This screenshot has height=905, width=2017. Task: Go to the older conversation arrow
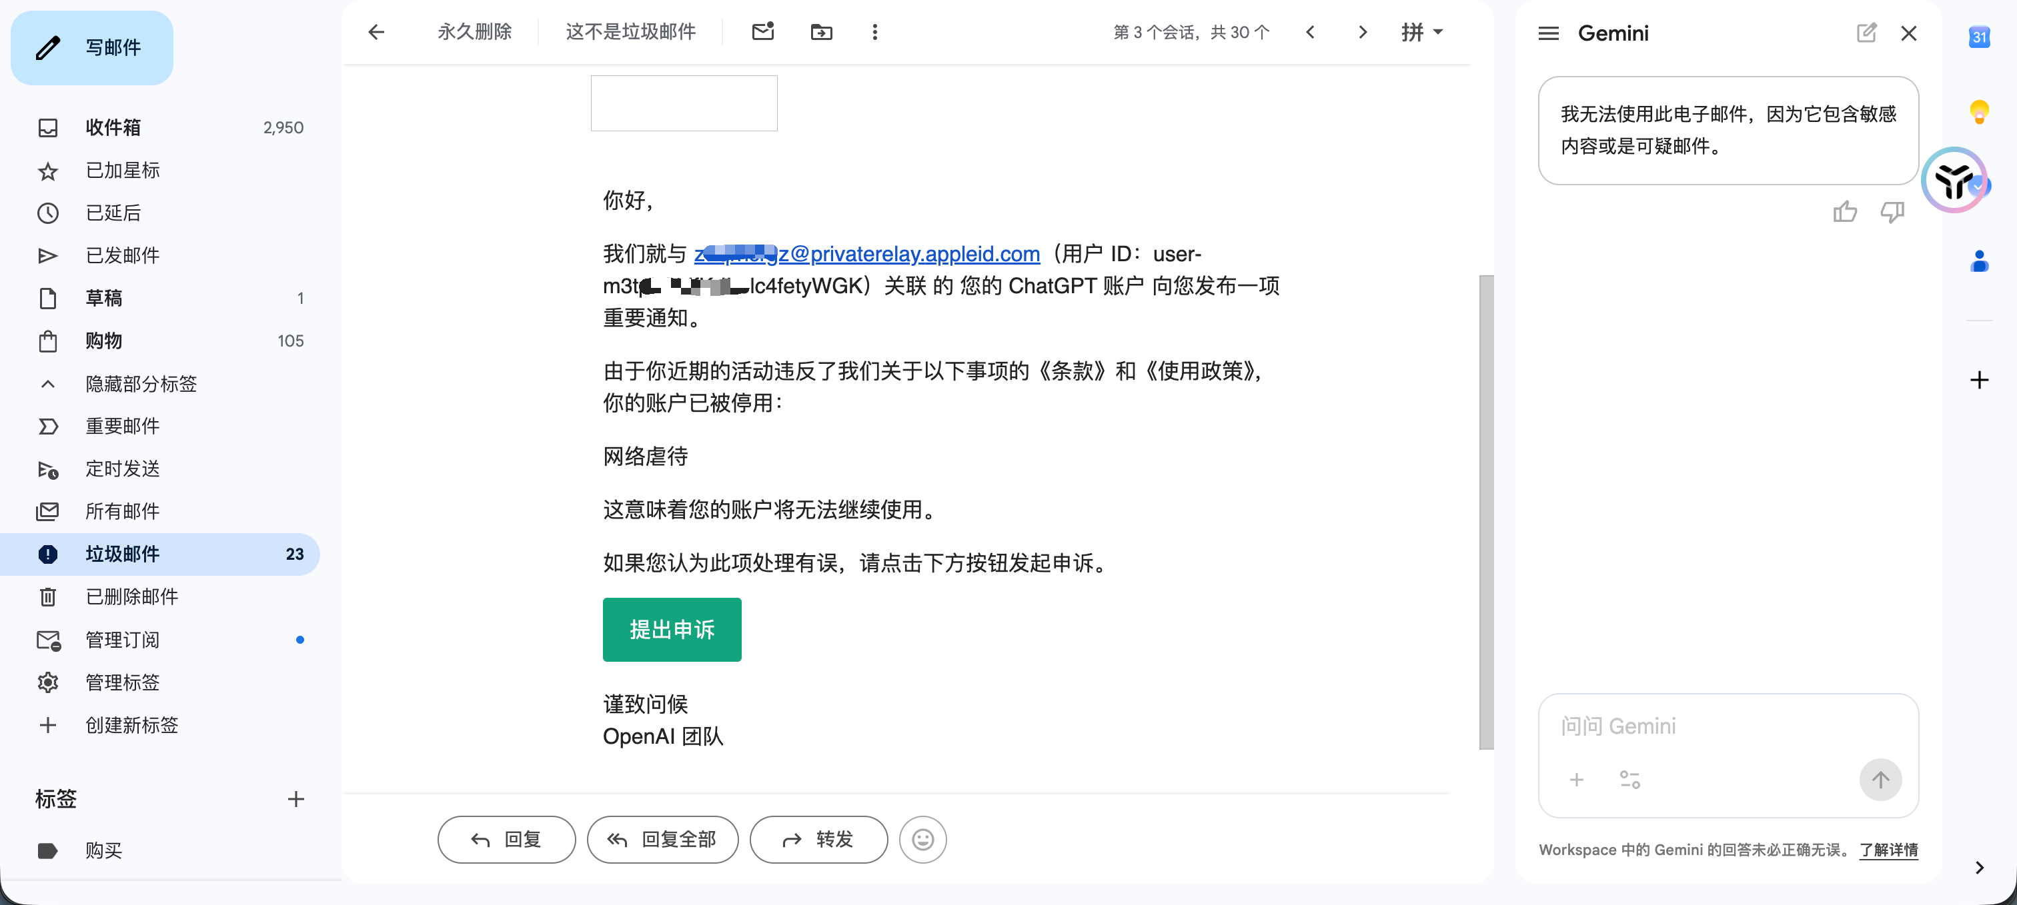pyautogui.click(x=1363, y=32)
